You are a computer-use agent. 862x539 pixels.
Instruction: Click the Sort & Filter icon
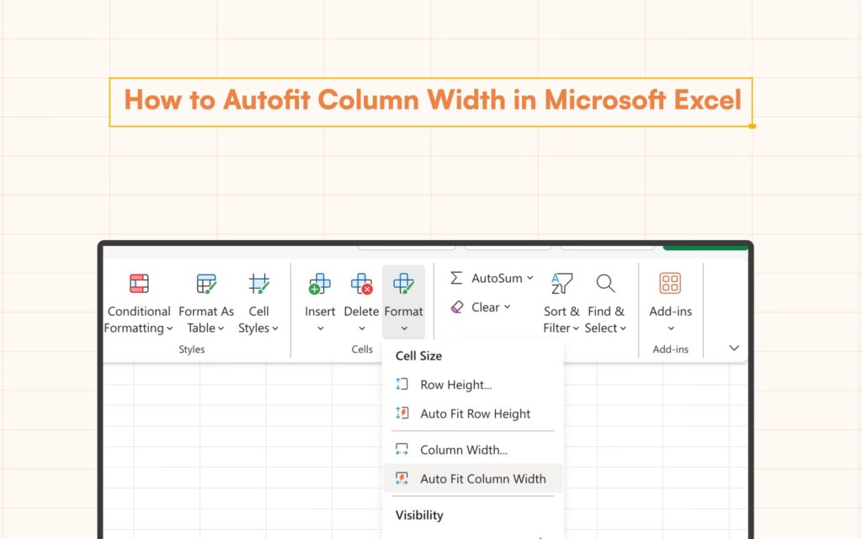click(x=561, y=284)
